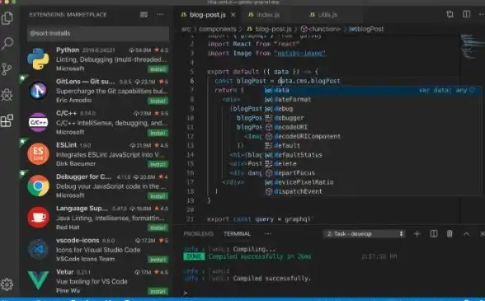485x301 pixels.
Task: Close the blog-post.js tab
Action: 233,15
